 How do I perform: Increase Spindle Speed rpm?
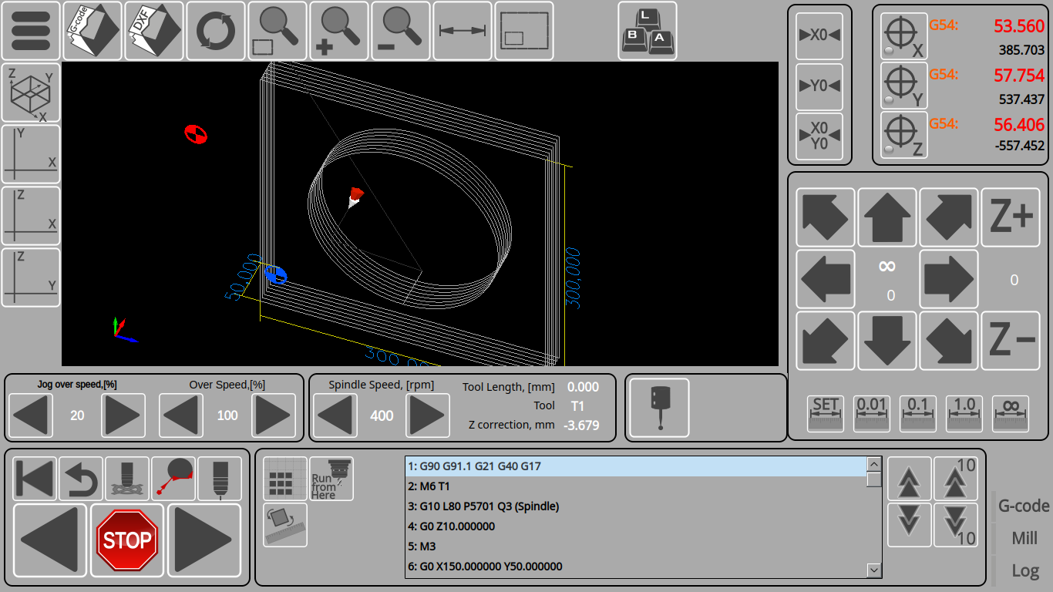(428, 415)
